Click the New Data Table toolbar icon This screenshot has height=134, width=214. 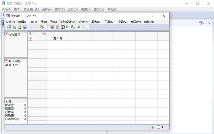tap(9, 27)
